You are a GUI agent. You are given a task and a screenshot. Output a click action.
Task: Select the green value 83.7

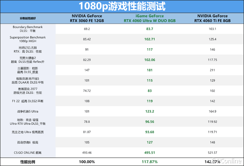coord(150,29)
